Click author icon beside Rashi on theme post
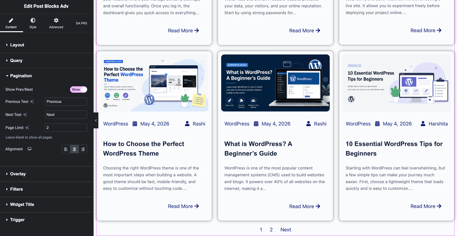 187,124
